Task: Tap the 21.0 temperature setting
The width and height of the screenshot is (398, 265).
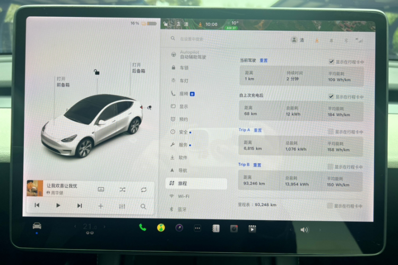Action: [90, 227]
